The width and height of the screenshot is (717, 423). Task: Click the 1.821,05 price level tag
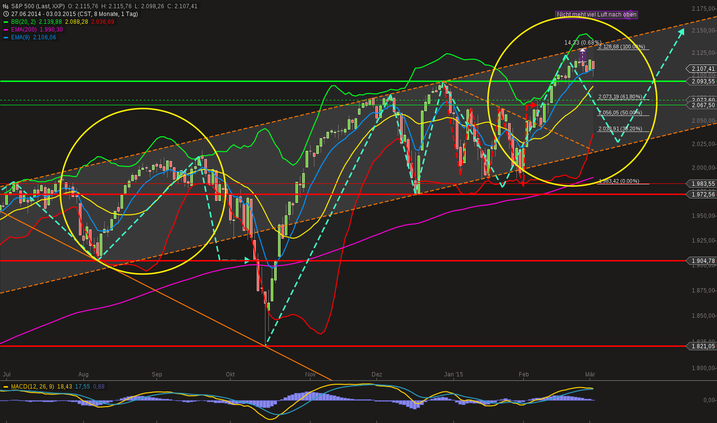point(701,346)
